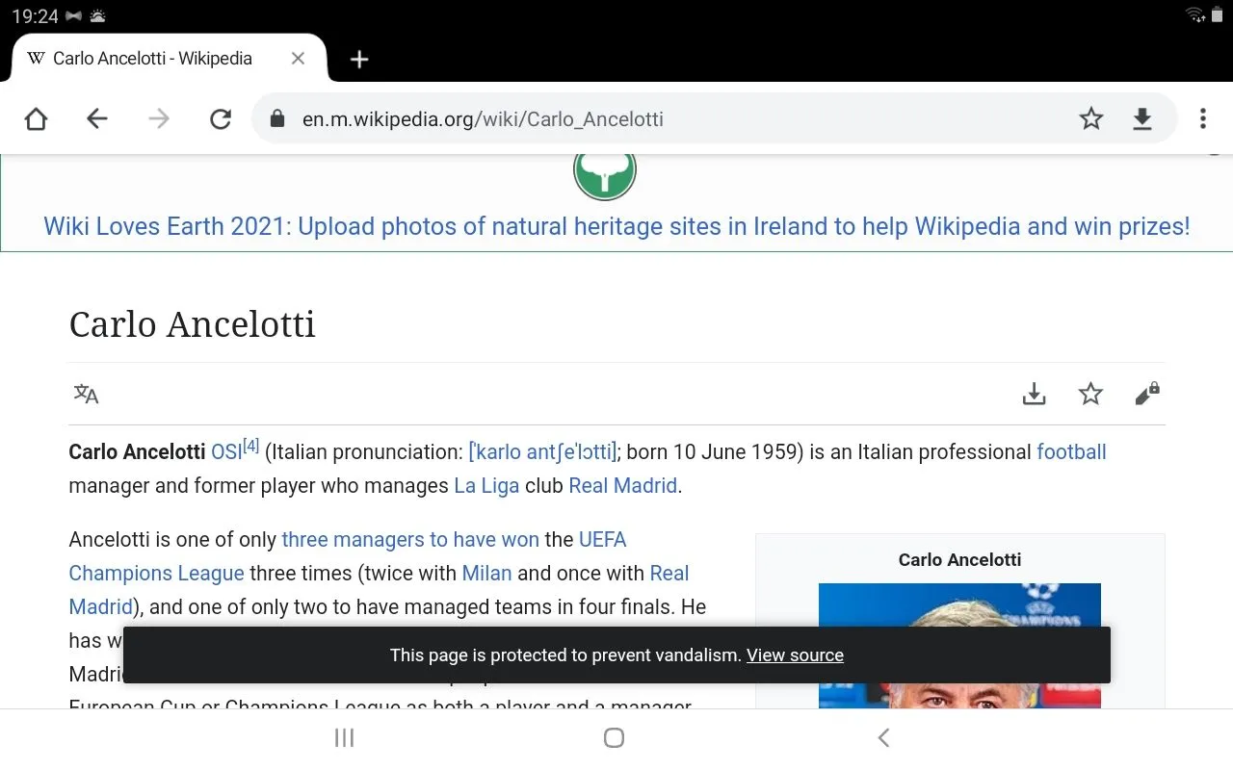Image resolution: width=1233 pixels, height=770 pixels.
Task: Reload the current page
Action: [x=221, y=118]
